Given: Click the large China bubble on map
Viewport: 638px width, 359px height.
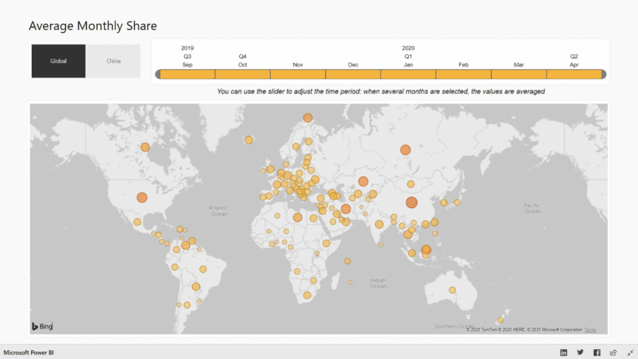Looking at the screenshot, I should click(x=411, y=203).
